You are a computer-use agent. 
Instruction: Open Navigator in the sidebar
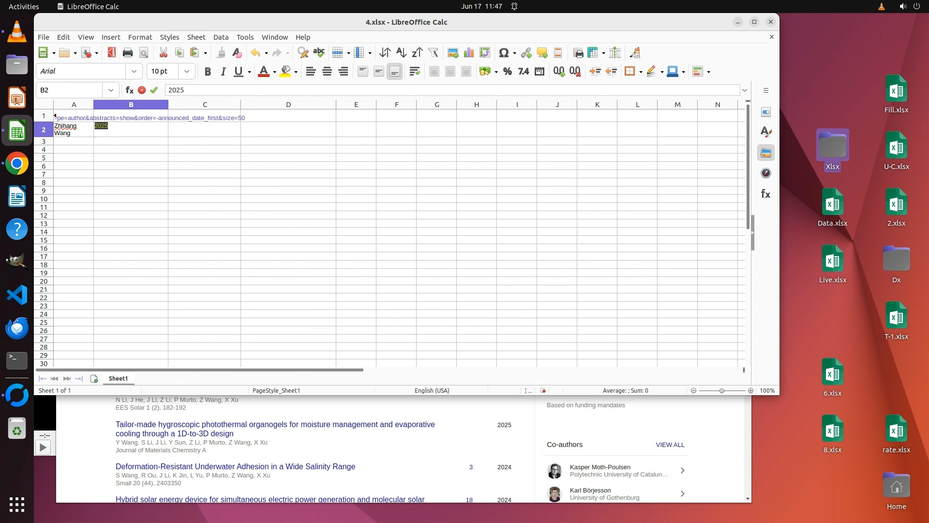(x=765, y=173)
